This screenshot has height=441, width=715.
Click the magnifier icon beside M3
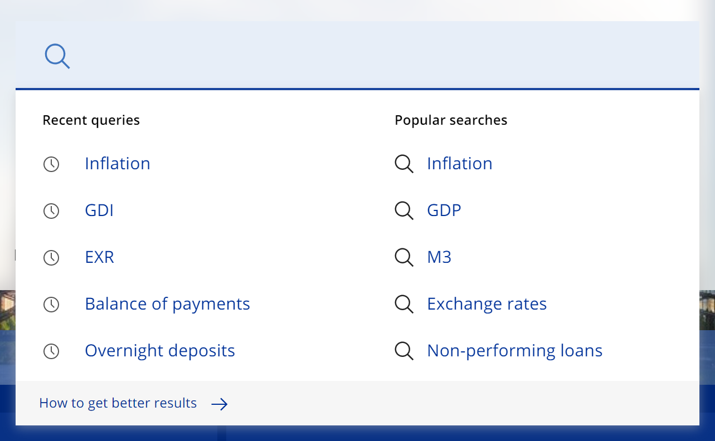pos(403,257)
